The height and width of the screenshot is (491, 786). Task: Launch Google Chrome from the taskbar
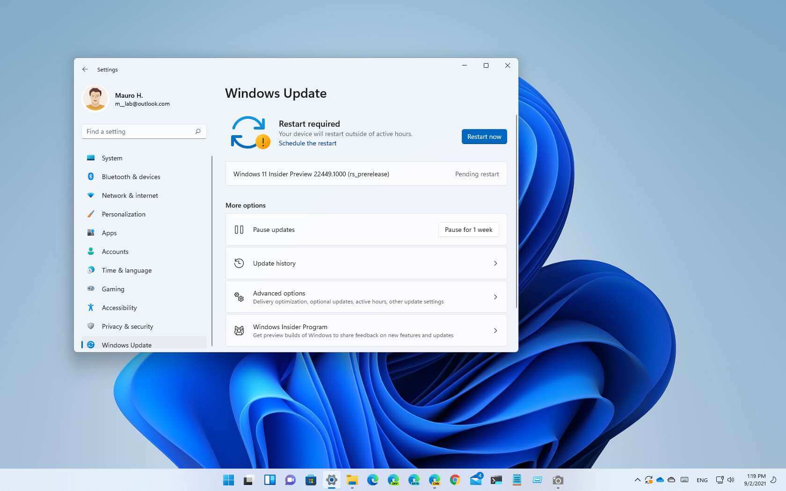pos(455,480)
